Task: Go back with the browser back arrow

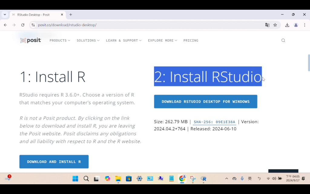Action: coord(5,25)
